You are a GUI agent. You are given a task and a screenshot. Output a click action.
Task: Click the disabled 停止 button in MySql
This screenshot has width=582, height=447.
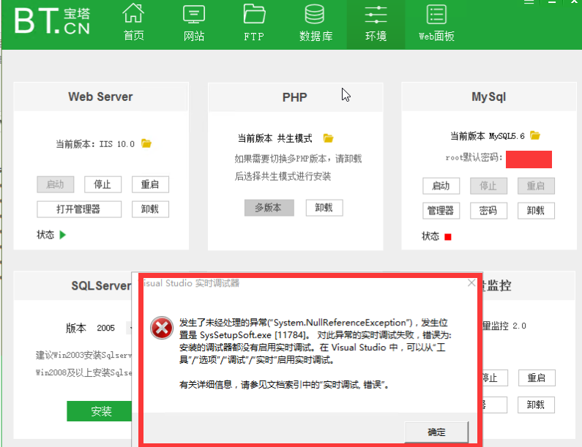click(x=488, y=186)
